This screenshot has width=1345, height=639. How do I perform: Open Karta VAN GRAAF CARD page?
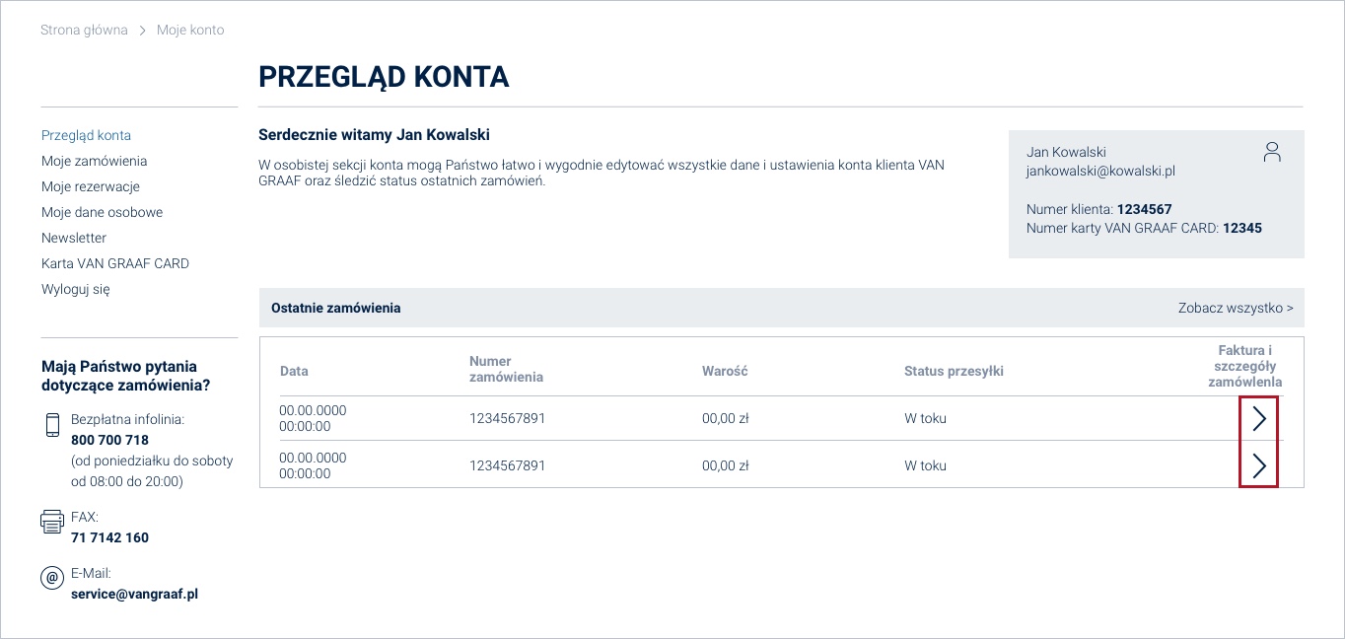tap(115, 263)
